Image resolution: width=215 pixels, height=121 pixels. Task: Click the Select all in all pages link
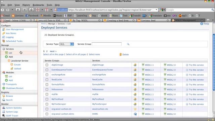(x=76, y=54)
